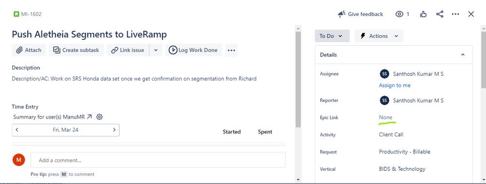Click Create subtask
Screen dimensions: 486x184
pos(76,50)
